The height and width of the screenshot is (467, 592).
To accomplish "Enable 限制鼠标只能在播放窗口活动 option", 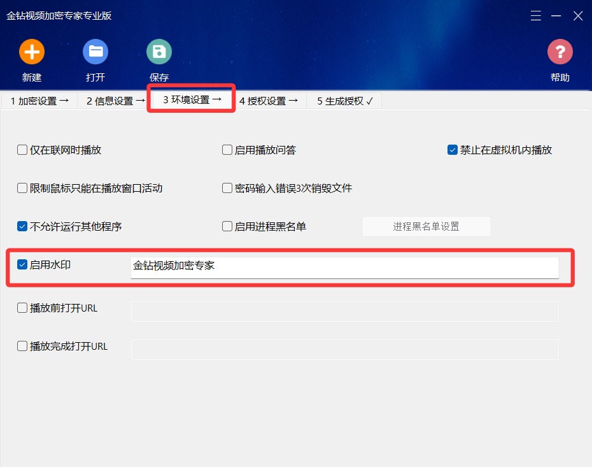I will pos(22,188).
